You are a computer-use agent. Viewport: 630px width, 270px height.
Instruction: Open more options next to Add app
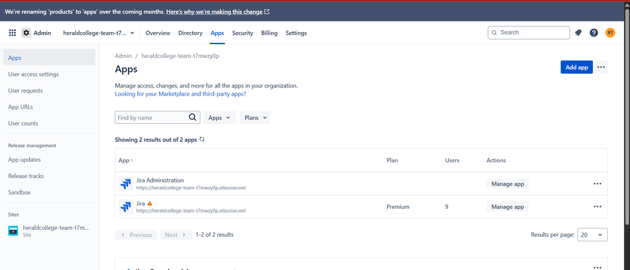601,67
